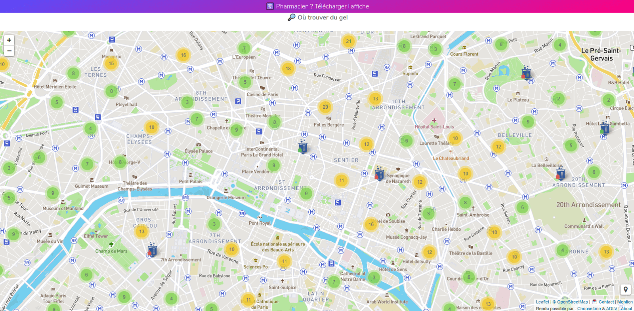Open pharmacy marker near Synagogue de Nazareth

379,173
